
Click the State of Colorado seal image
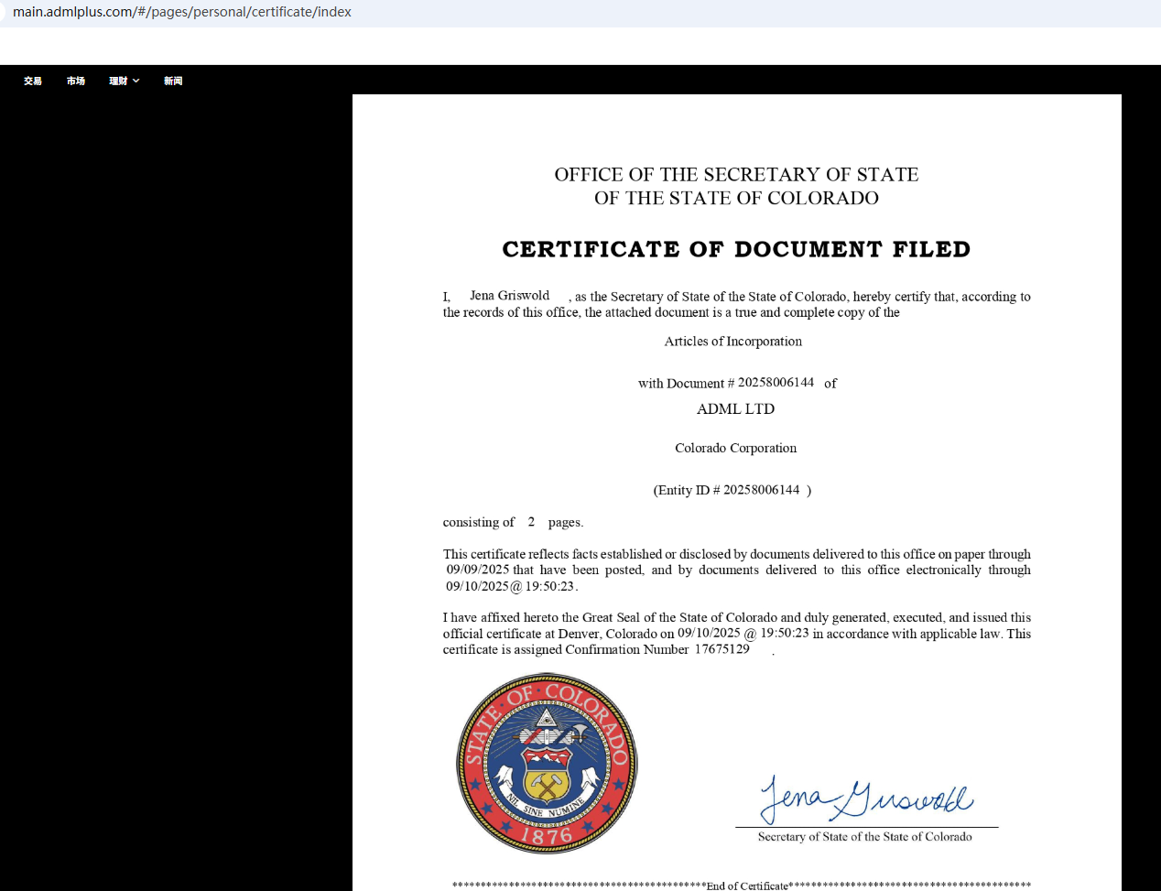pyautogui.click(x=547, y=764)
